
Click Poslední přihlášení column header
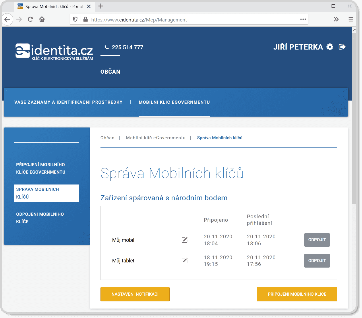[260, 220]
